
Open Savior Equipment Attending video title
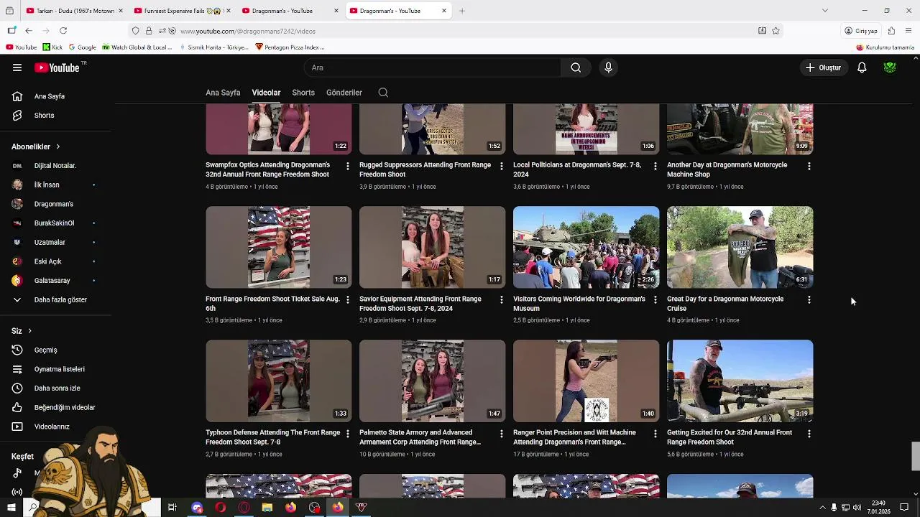420,304
